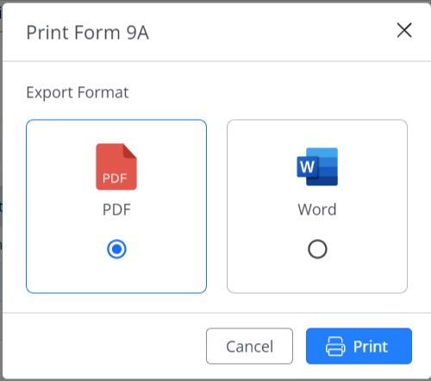The width and height of the screenshot is (431, 381).
Task: Close the Print Form 9A dialog
Action: (404, 30)
